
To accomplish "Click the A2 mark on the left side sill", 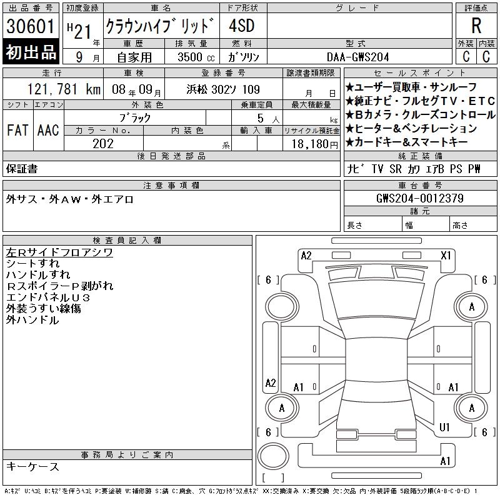I will click(x=271, y=382).
